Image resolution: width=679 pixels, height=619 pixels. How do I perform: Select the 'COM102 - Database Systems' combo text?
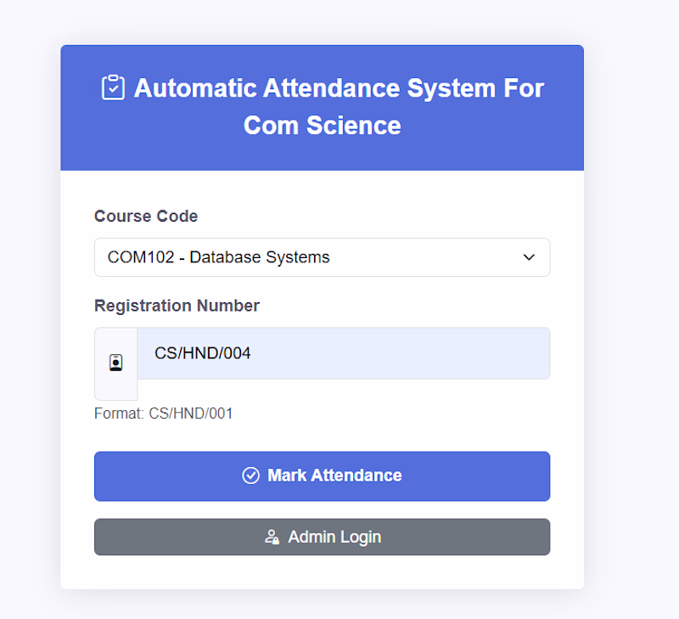(218, 257)
